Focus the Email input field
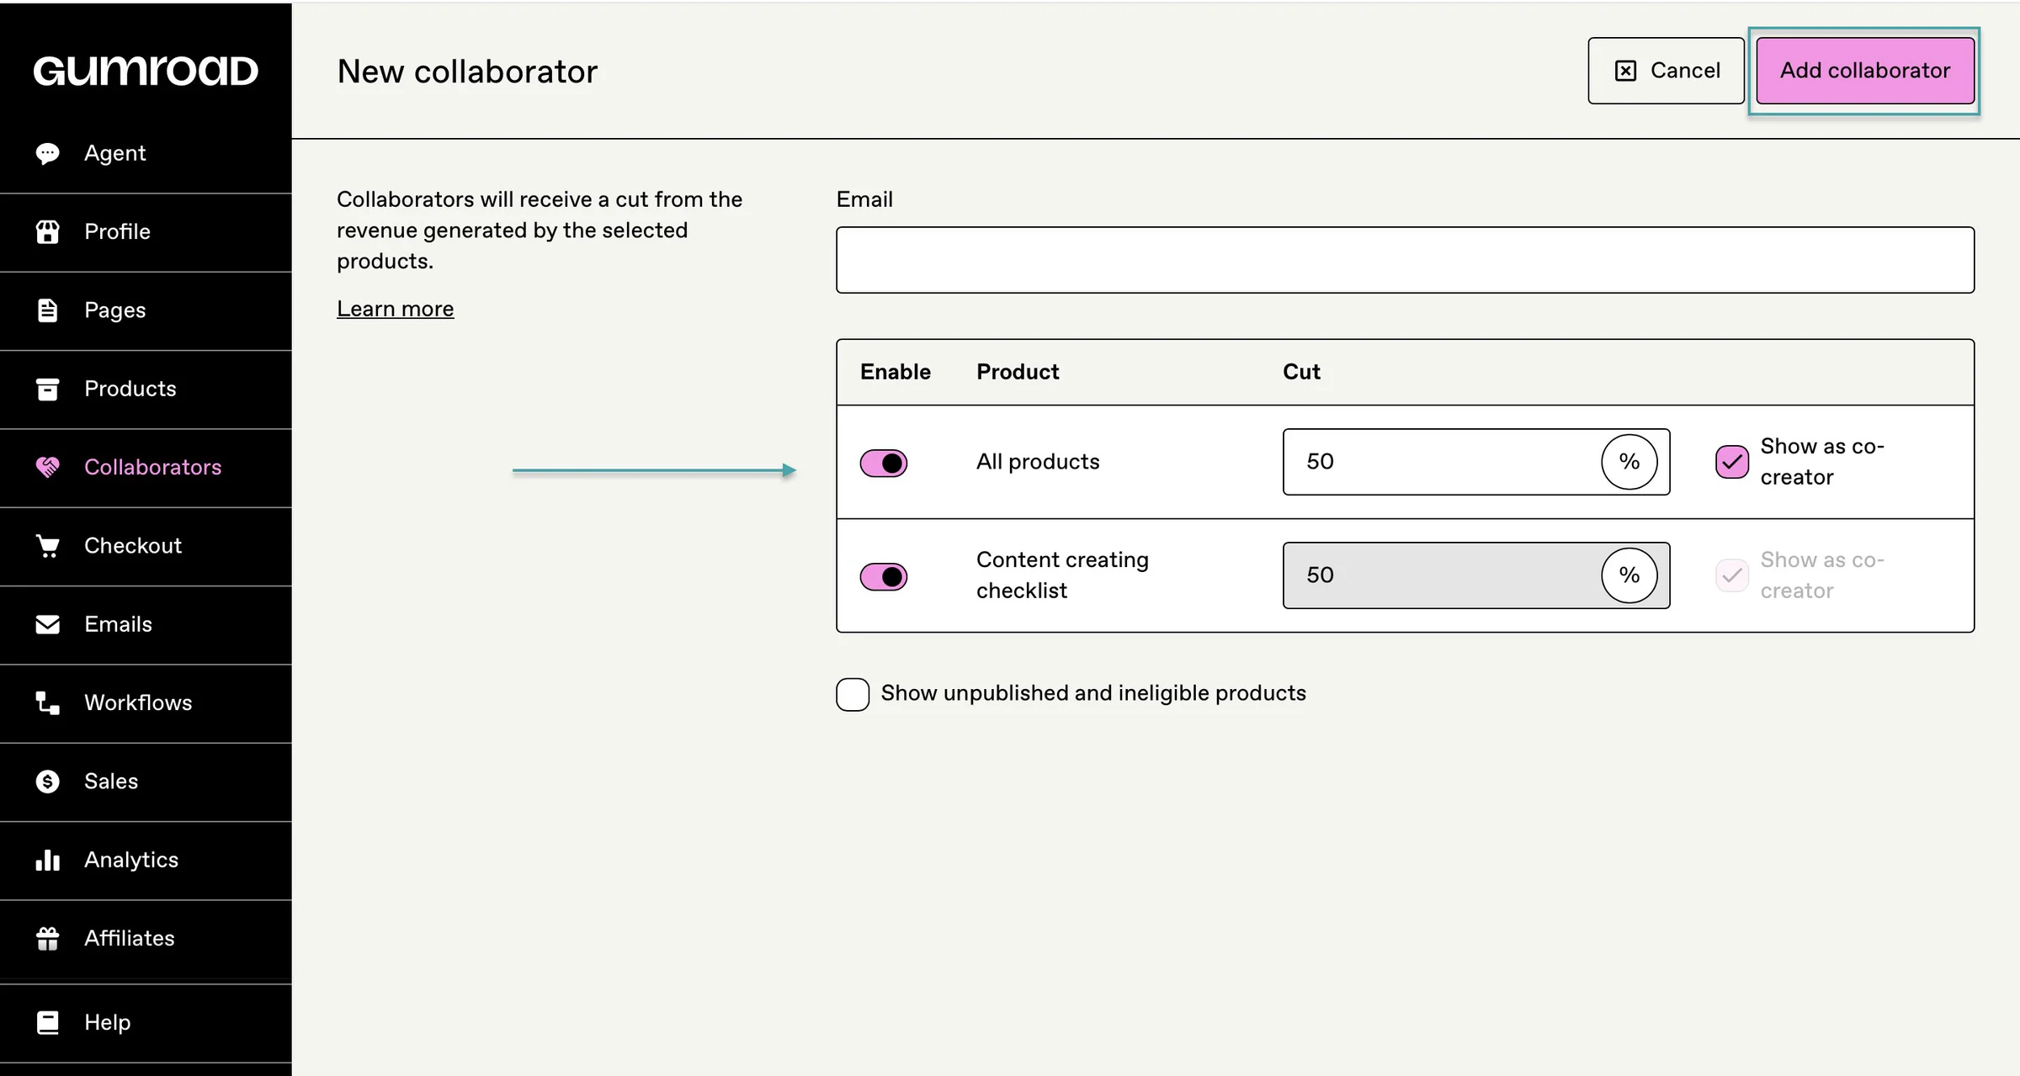This screenshot has width=2020, height=1076. (1405, 260)
